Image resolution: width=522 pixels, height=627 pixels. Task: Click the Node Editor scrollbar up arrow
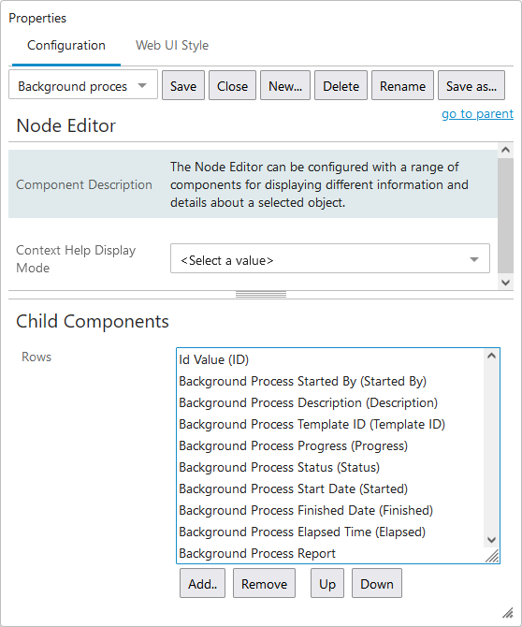tap(505, 150)
